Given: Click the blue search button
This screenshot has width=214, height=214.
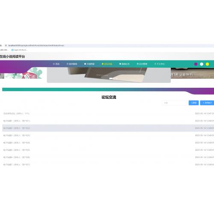Looking at the screenshot, I should tap(193, 103).
